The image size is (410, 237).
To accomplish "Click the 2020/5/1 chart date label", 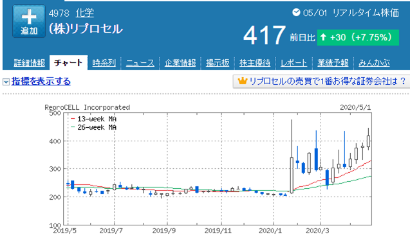I will (355, 107).
